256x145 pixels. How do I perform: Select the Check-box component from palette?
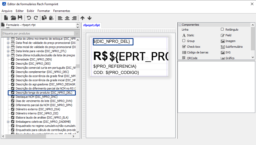click(193, 47)
